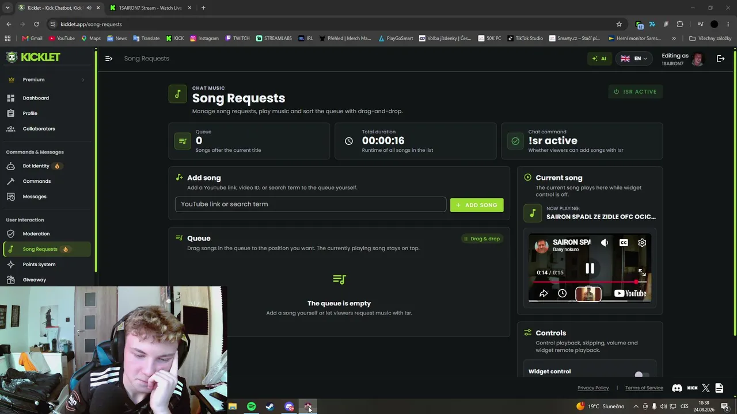Mute the YouTube player volume
This screenshot has height=414, width=737.
click(605, 243)
